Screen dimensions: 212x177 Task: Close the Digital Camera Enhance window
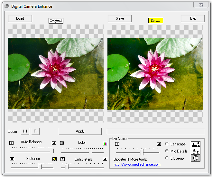201,5
